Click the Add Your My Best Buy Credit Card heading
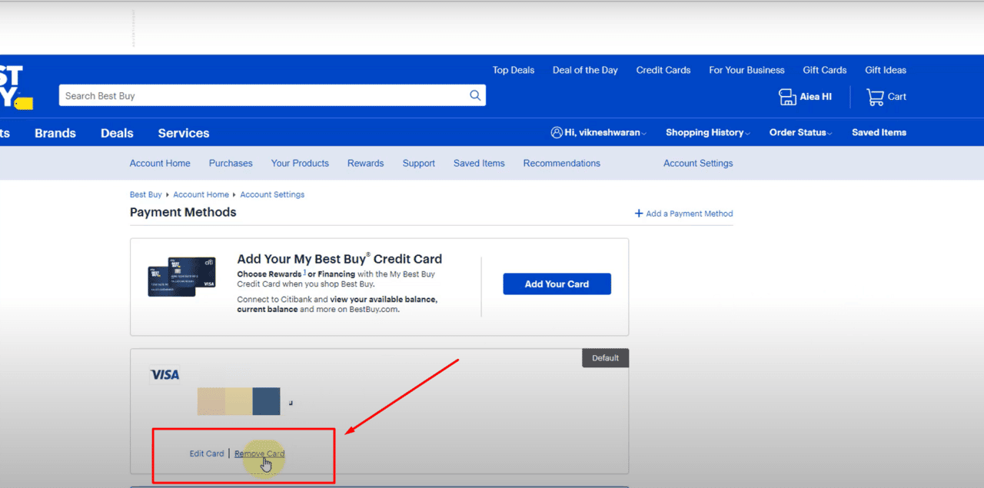The image size is (984, 488). (x=340, y=259)
